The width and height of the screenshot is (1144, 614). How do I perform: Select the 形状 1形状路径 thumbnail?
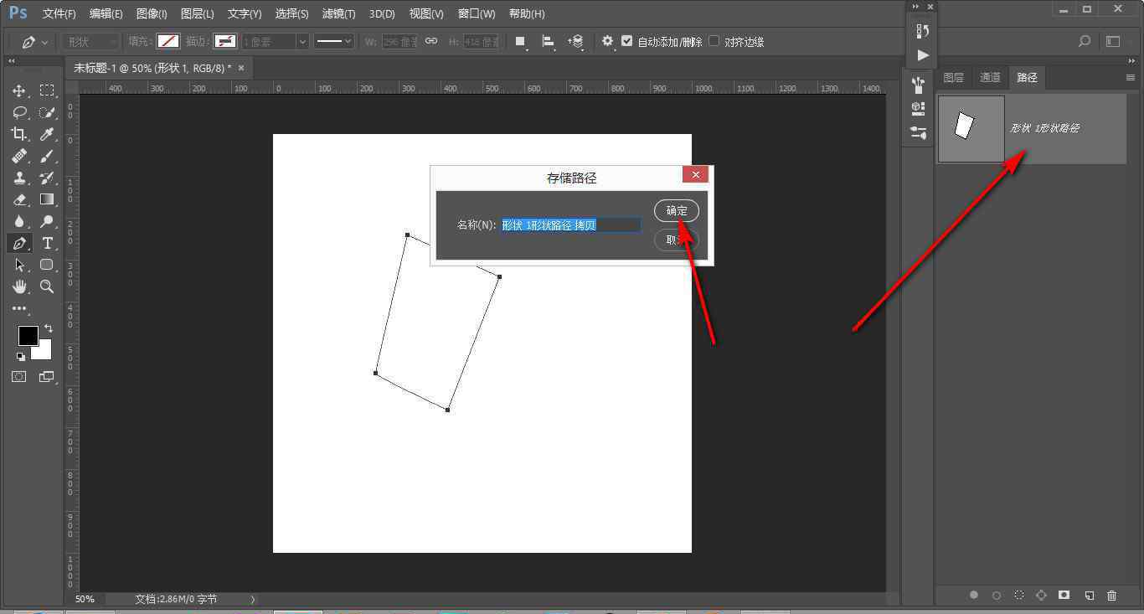pyautogui.click(x=971, y=128)
